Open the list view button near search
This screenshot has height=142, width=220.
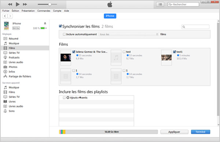pyautogui.click(x=160, y=4)
